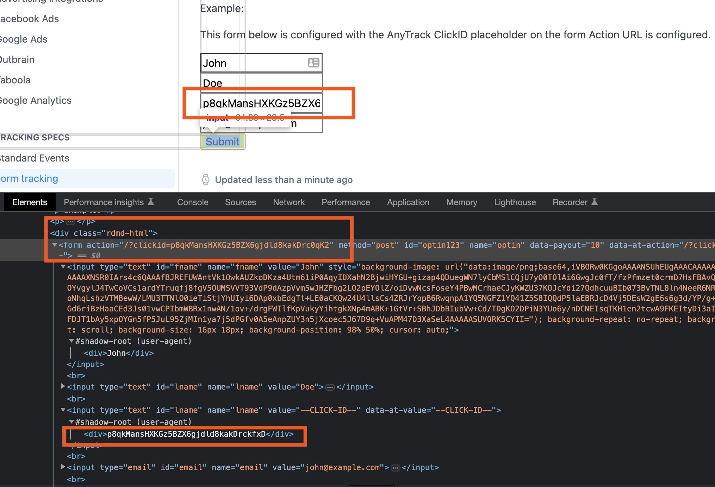Click the value --CLICK-ID-- attribute text
Viewport: 715px width, 487px height.
[328, 410]
